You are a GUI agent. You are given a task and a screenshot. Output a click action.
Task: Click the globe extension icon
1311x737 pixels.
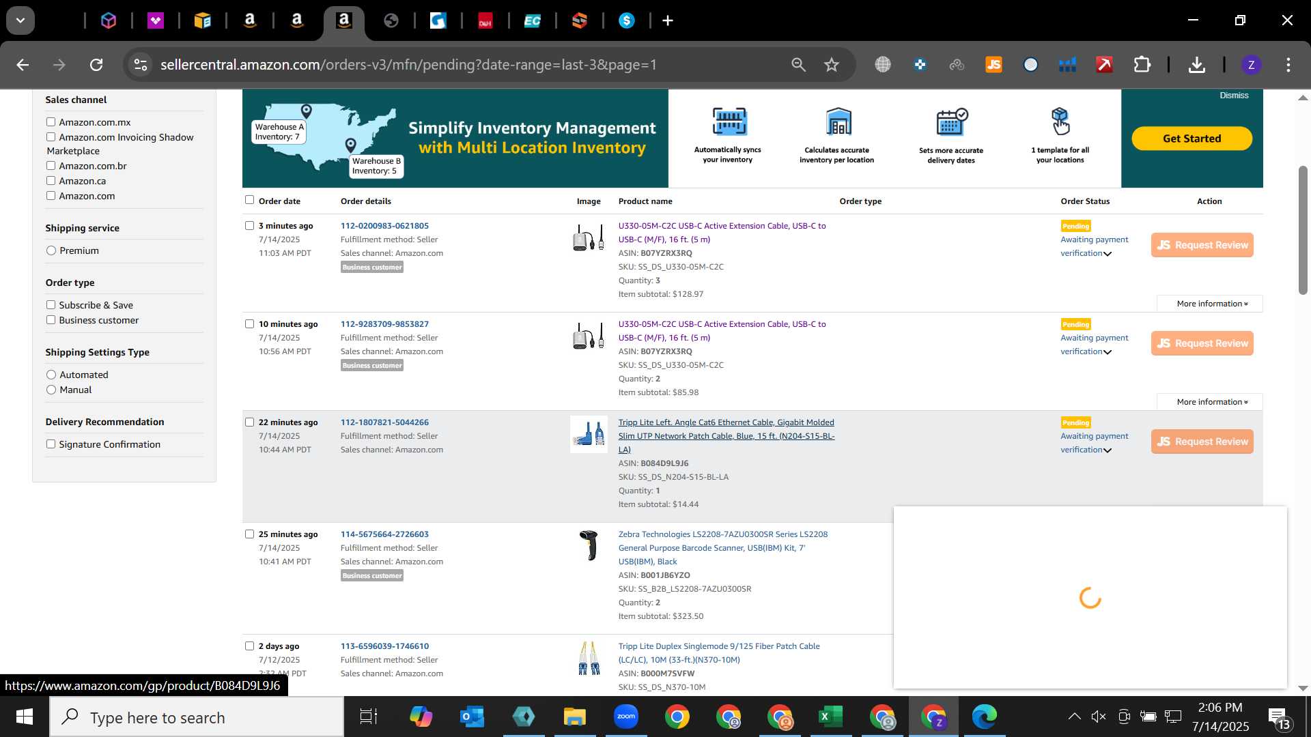click(883, 65)
